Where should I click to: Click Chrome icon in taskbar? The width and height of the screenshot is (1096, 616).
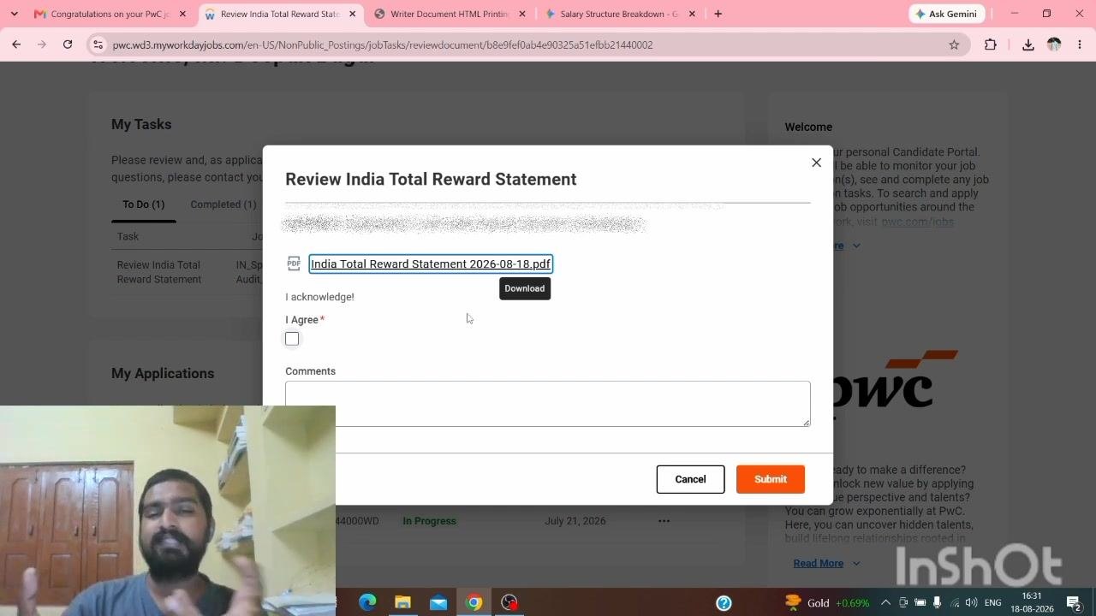click(474, 602)
